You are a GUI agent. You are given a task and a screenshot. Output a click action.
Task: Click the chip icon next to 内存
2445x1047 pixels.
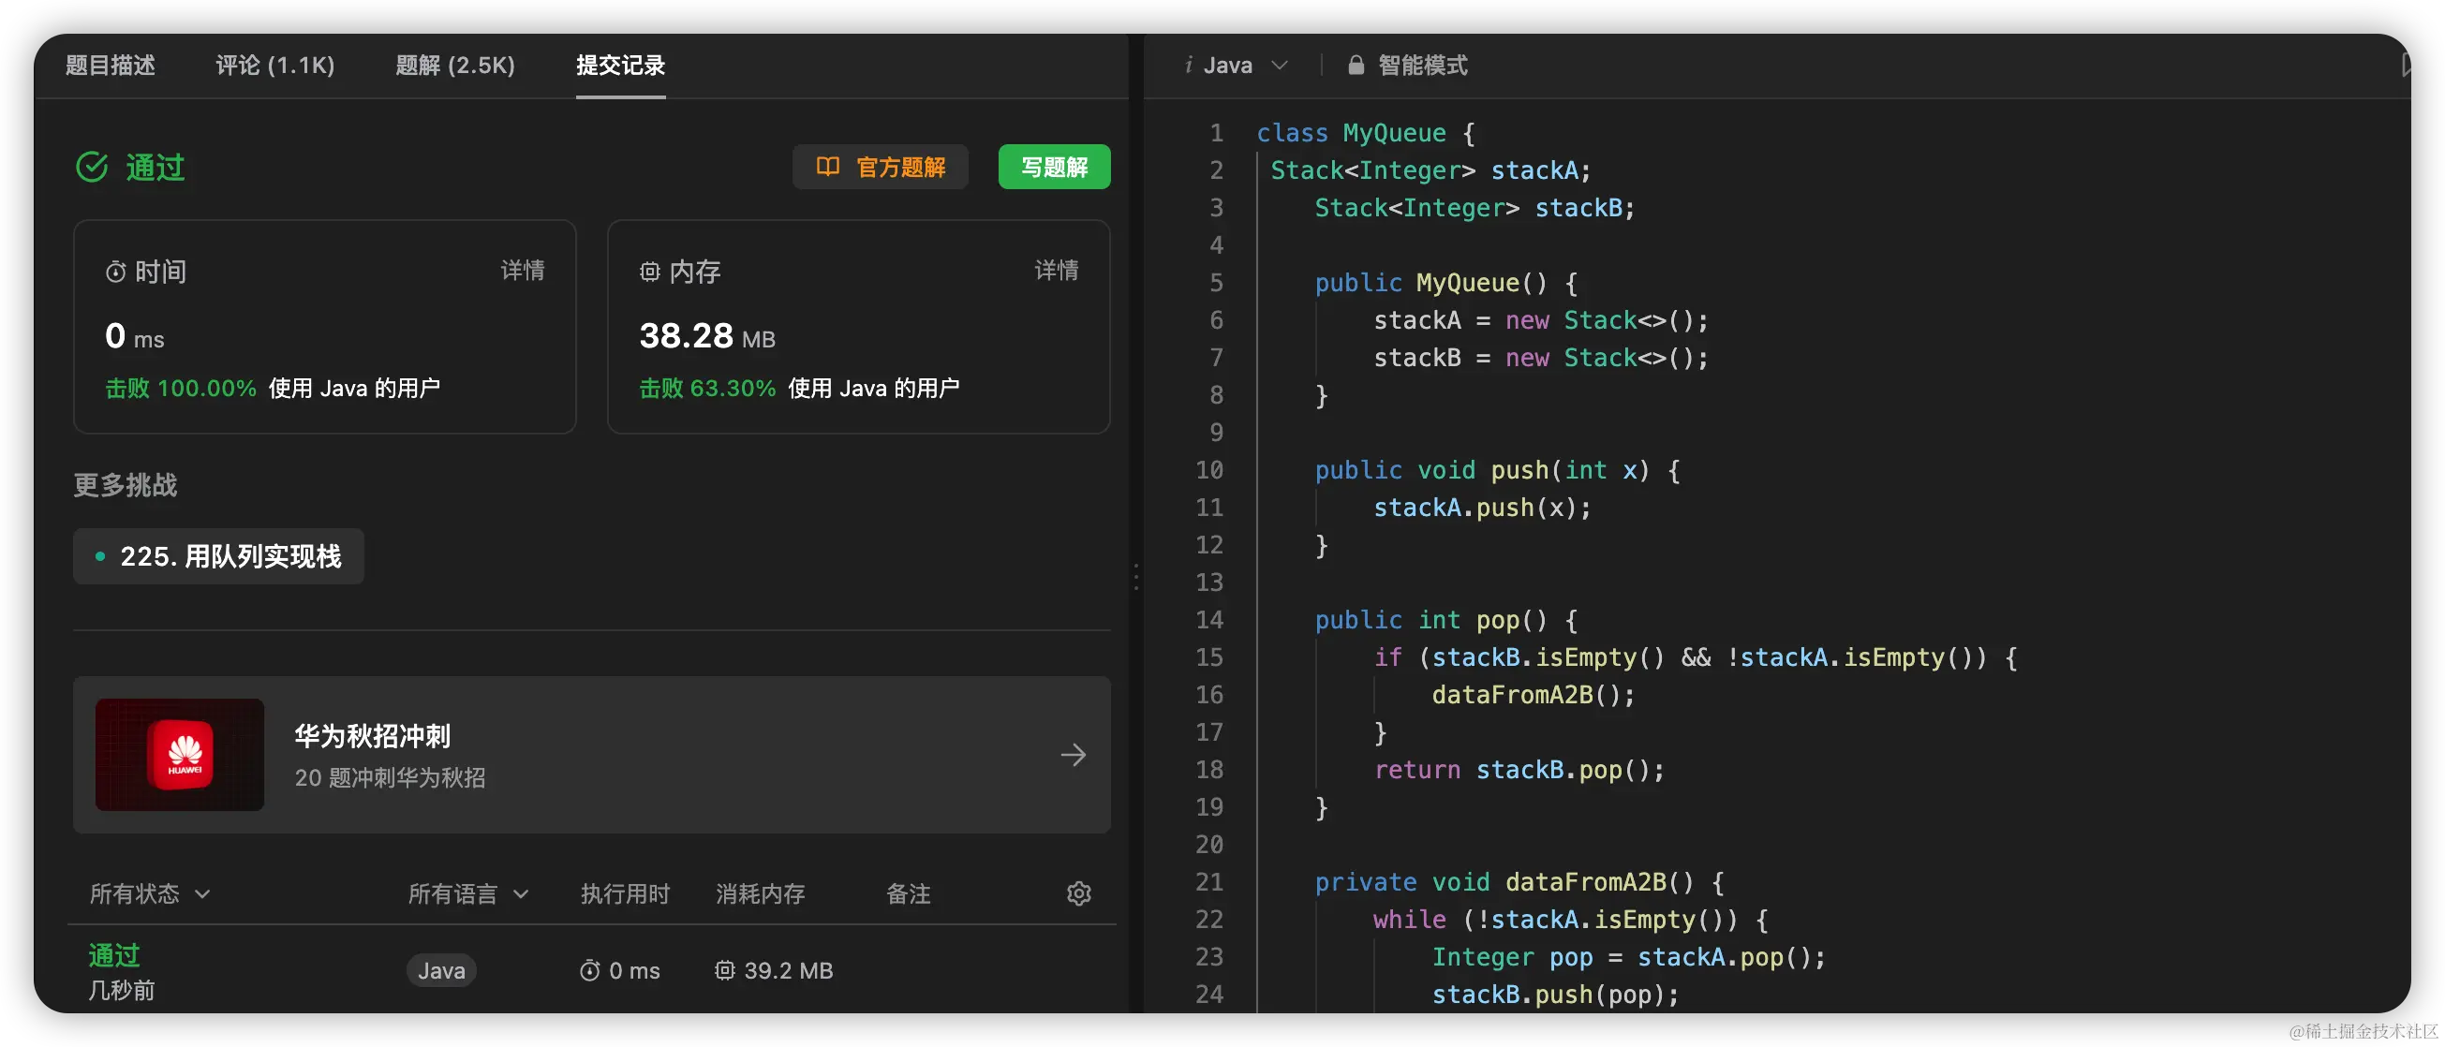click(649, 273)
